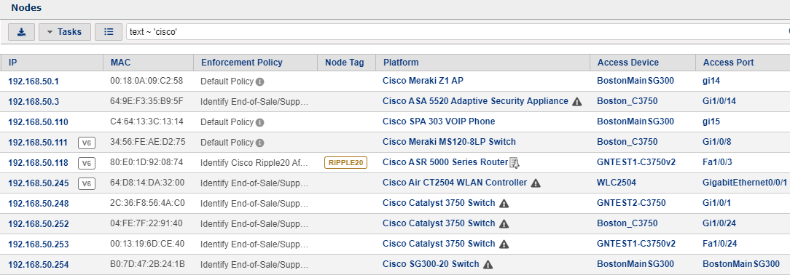Open access port Fa1/0/3
This screenshot has width=790, height=275.
click(717, 162)
